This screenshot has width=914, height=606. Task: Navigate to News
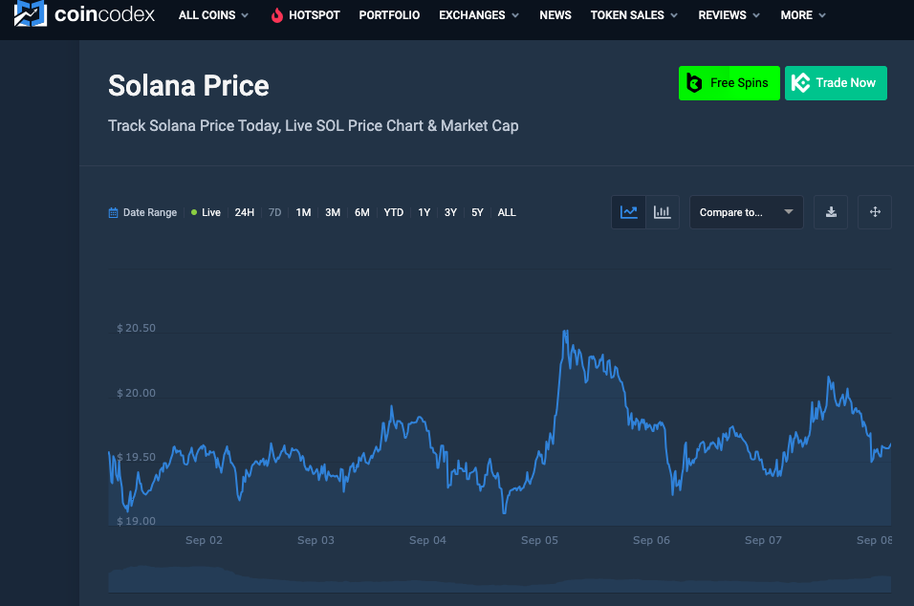555,15
